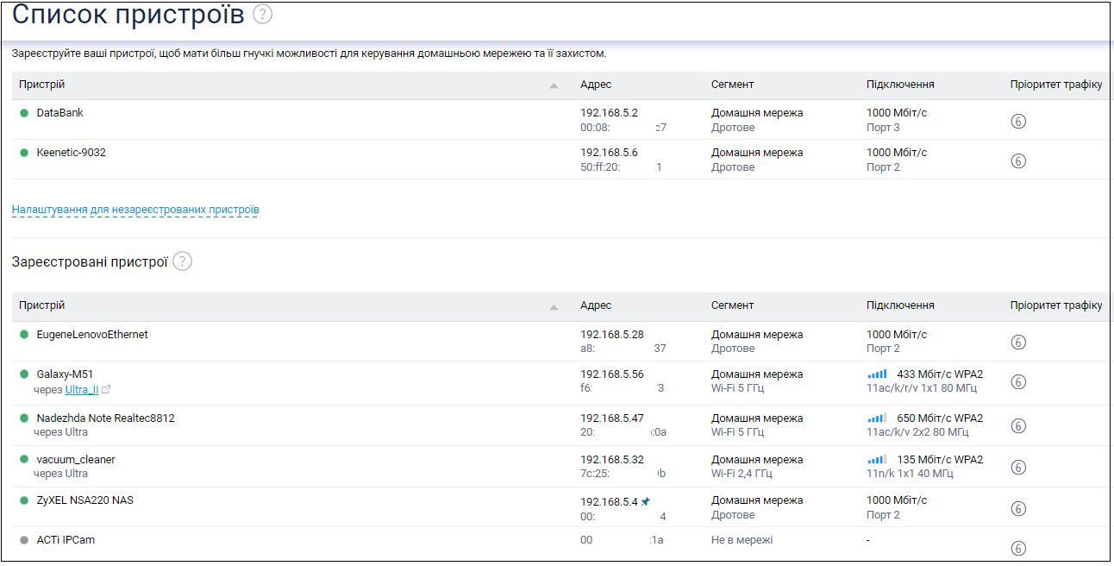Image resolution: width=1114 pixels, height=566 pixels.
Task: Click Адрес column header in registered table
Action: [x=596, y=305]
